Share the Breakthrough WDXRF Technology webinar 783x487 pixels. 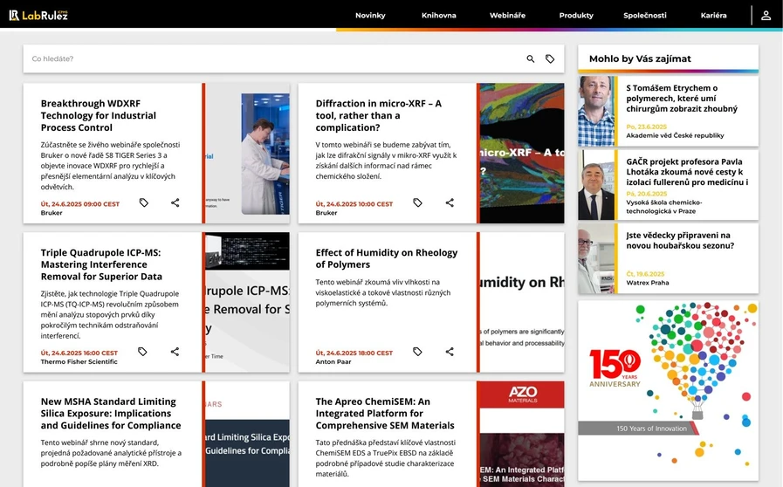[x=175, y=202]
